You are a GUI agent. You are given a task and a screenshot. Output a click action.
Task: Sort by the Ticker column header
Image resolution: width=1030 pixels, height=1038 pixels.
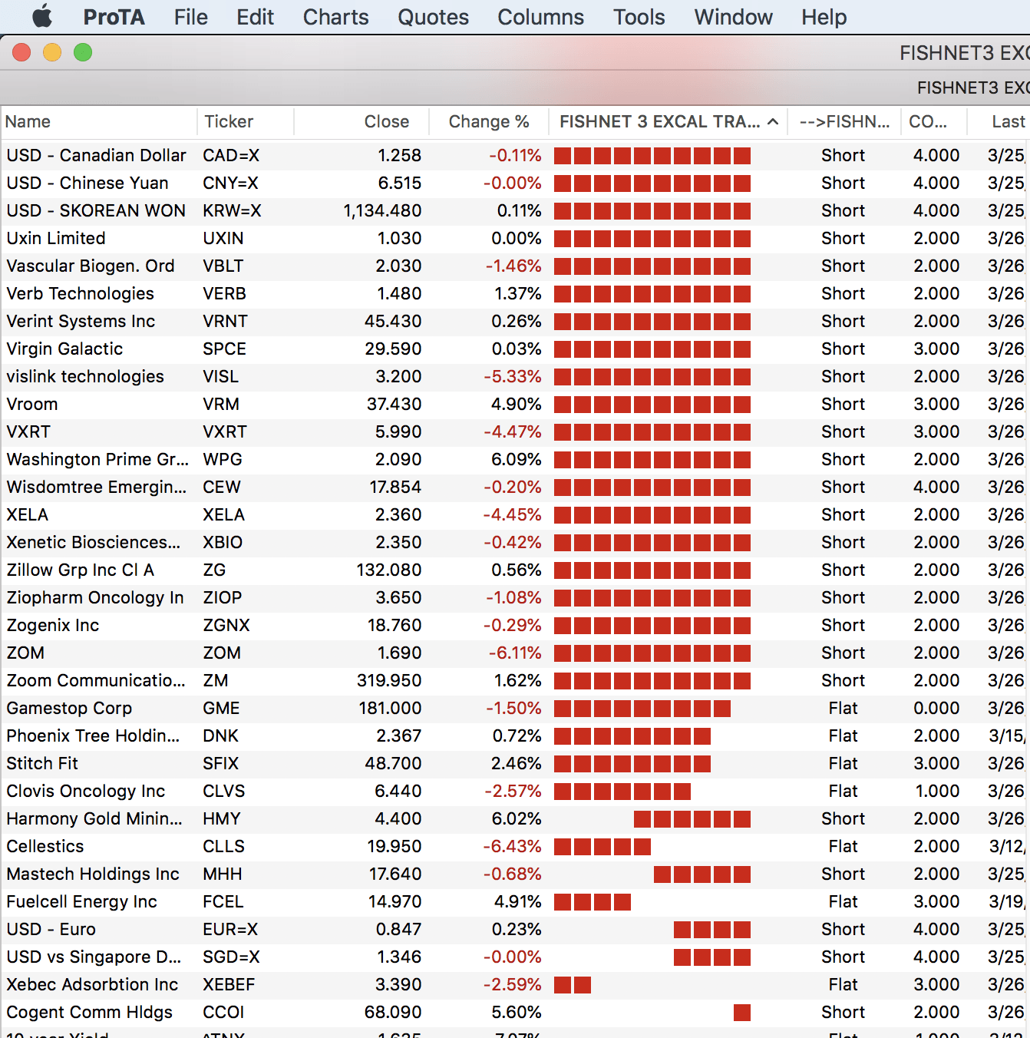[246, 121]
